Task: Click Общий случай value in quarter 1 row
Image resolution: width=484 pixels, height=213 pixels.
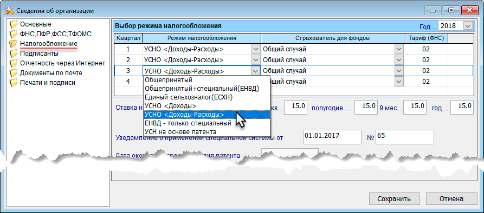Action: coord(285,49)
